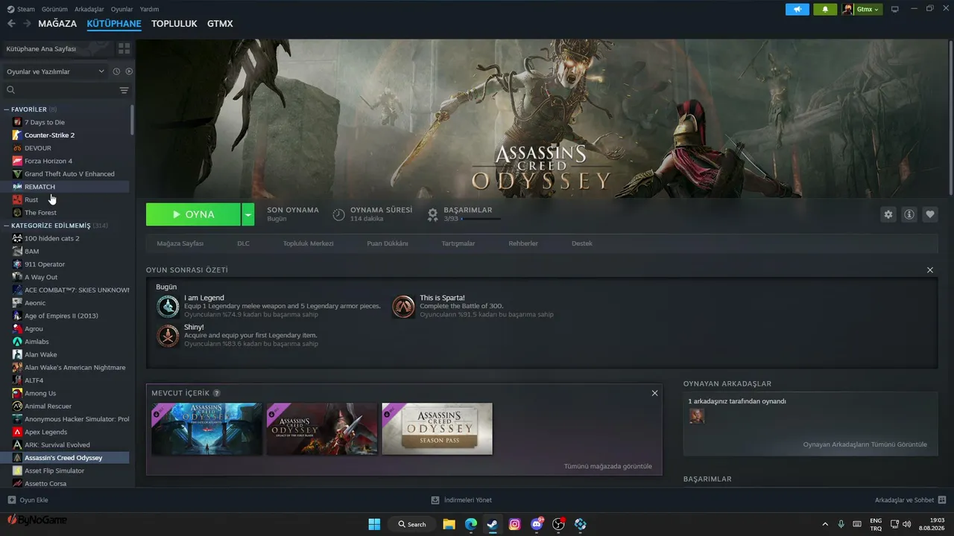The height and width of the screenshot is (536, 954).
Task: Go to the TOPLULUK tab
Action: (174, 24)
